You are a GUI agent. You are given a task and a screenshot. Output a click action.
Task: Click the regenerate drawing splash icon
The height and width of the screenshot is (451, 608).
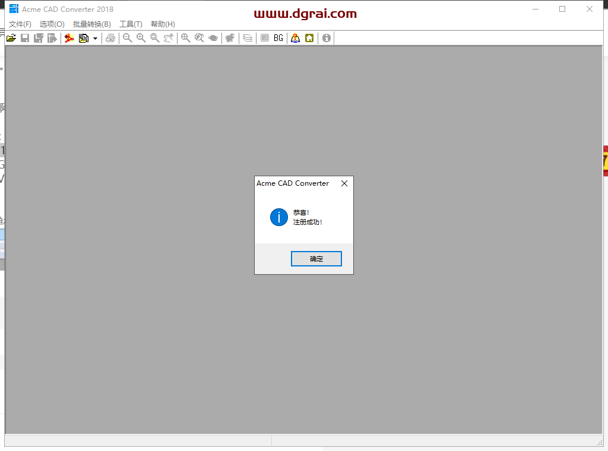coord(230,38)
